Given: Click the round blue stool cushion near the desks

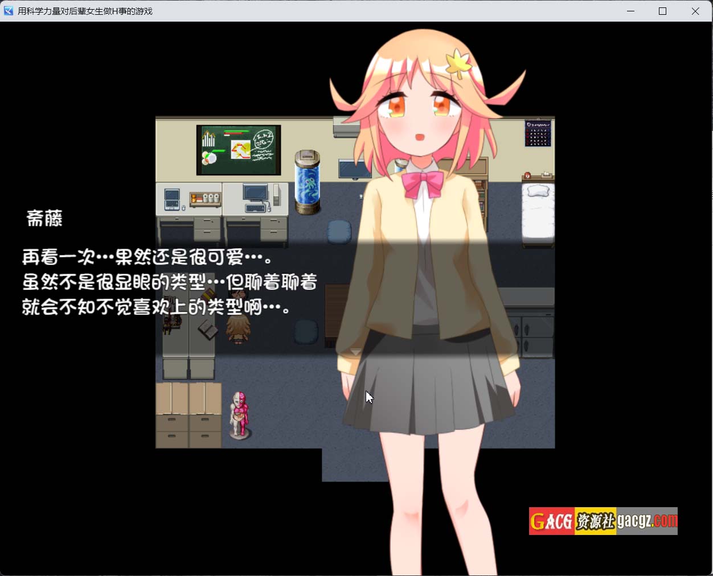Looking at the screenshot, I should pyautogui.click(x=339, y=232).
